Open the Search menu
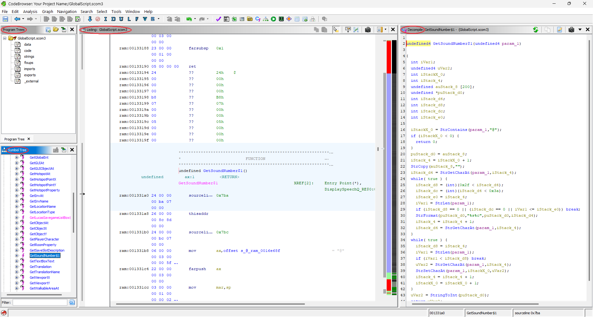This screenshot has height=317, width=593. click(x=86, y=11)
